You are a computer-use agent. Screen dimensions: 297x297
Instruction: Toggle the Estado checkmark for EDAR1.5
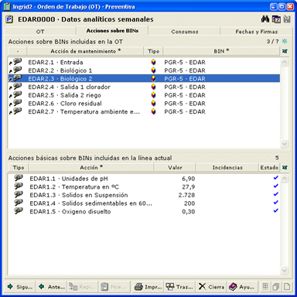point(275,210)
